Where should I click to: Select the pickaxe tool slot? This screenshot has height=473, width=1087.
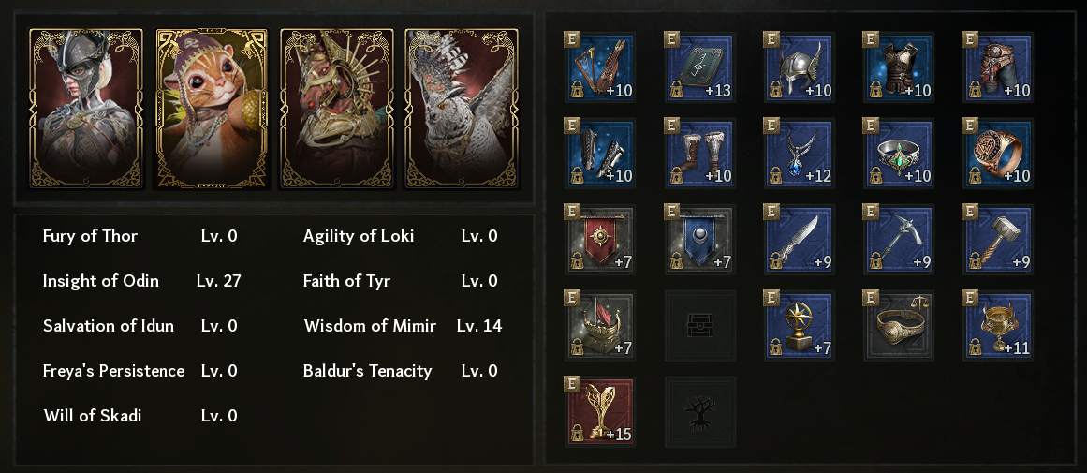click(x=900, y=240)
